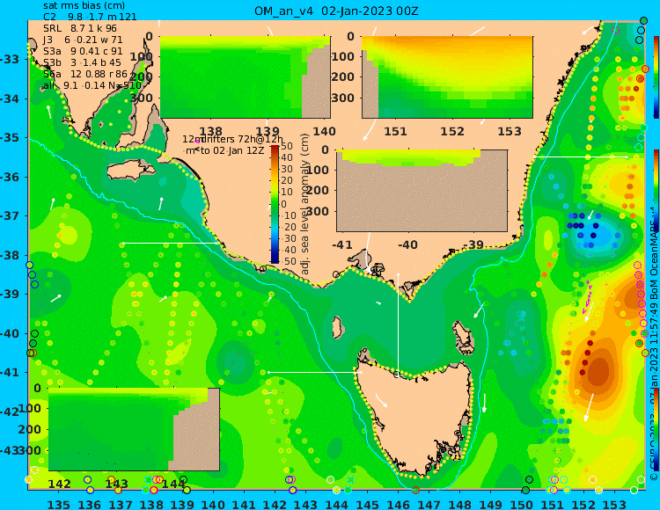Click the 149 longitude axis label
The width and height of the screenshot is (660, 510).
click(490, 504)
